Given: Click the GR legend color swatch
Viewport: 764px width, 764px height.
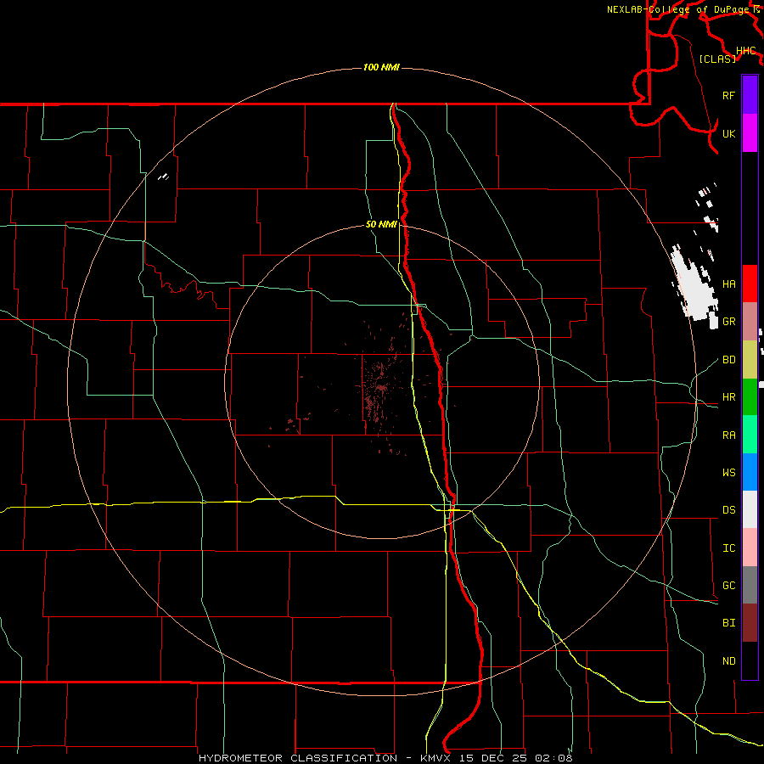Looking at the screenshot, I should point(750,321).
